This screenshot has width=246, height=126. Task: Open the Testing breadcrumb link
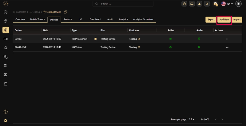[35, 12]
